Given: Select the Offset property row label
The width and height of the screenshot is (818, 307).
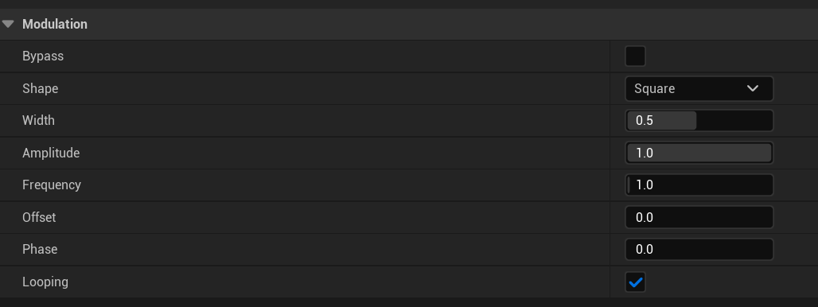Looking at the screenshot, I should pos(39,217).
